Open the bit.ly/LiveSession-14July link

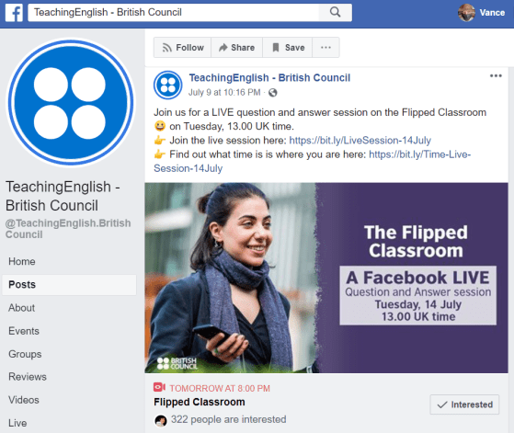pos(360,141)
